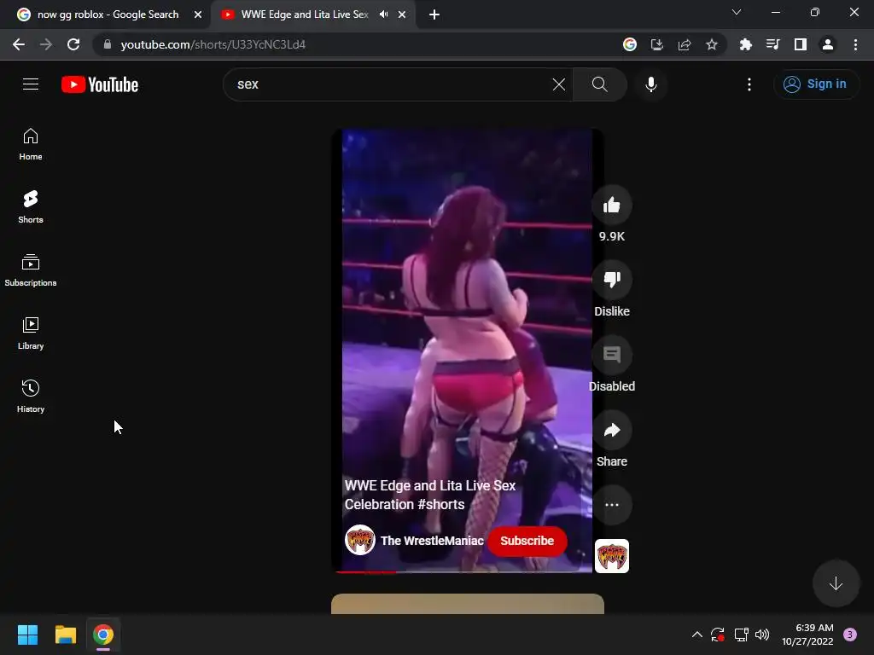Click Chrome icon in taskbar
This screenshot has height=655, width=874.
(x=103, y=635)
